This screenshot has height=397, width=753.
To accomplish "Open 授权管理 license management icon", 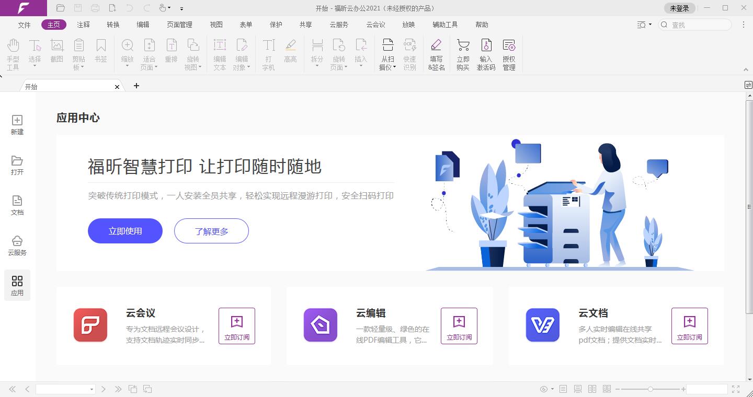I will [509, 53].
